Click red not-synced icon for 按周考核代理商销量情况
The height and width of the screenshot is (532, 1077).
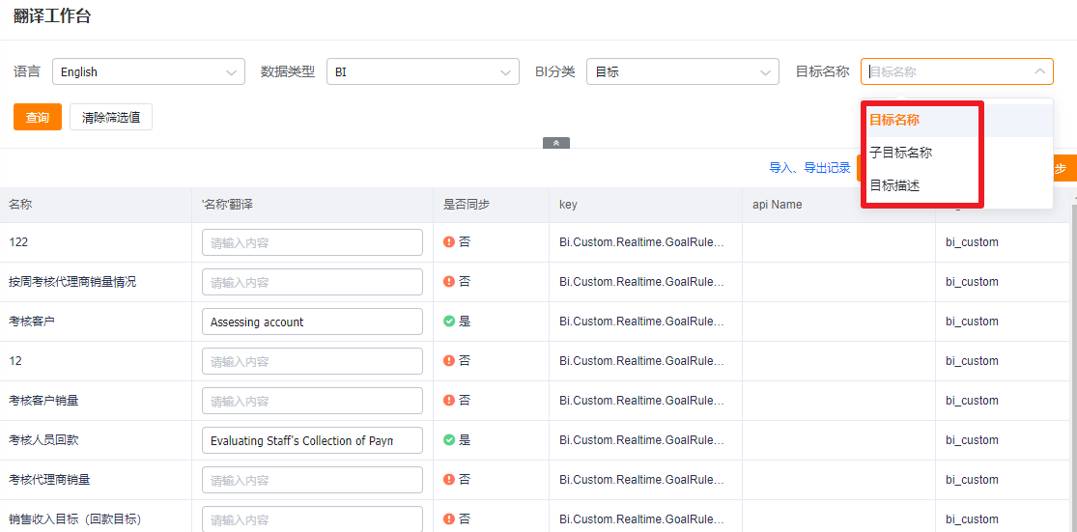point(449,281)
